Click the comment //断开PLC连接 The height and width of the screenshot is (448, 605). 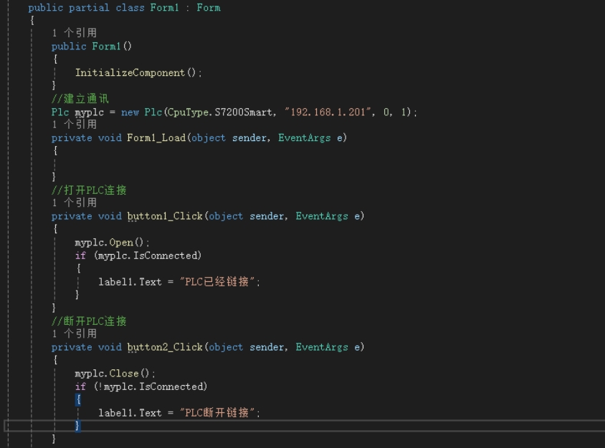pos(89,321)
